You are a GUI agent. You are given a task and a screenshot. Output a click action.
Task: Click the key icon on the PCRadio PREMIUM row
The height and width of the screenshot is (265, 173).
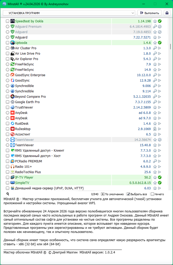(x=155, y=161)
